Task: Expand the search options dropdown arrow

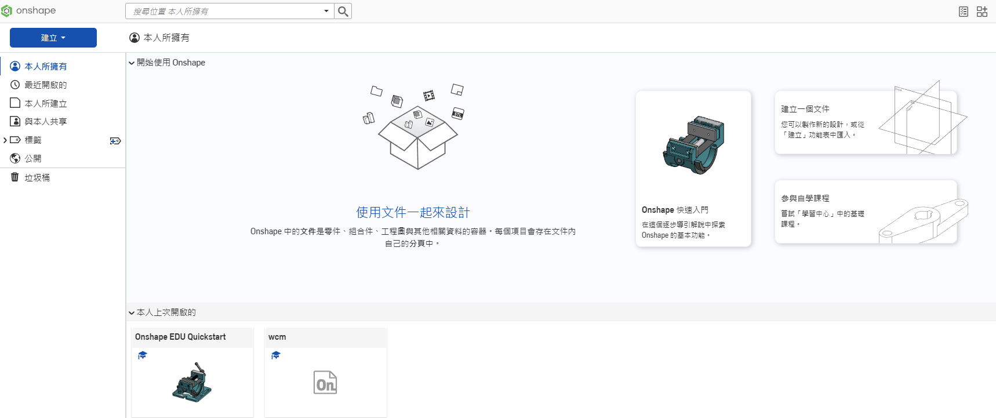Action: [326, 11]
